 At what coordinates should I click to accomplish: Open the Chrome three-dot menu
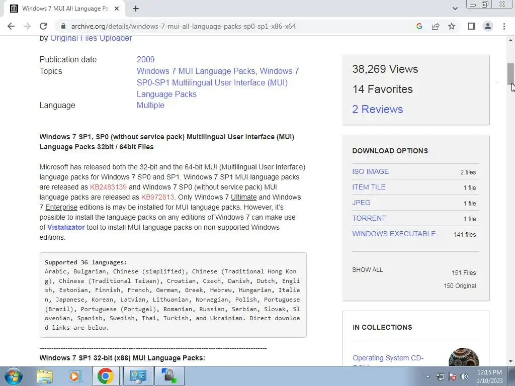(504, 26)
